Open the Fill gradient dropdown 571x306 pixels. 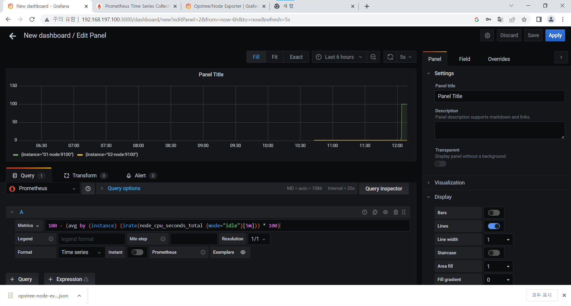498,280
